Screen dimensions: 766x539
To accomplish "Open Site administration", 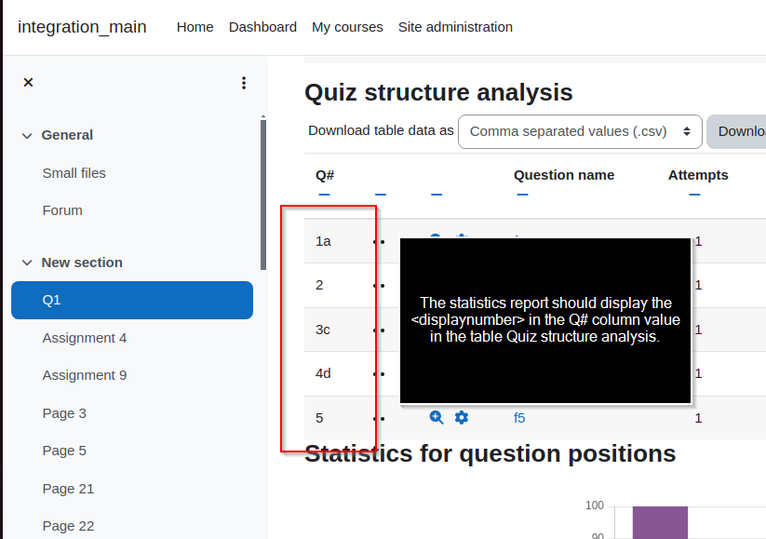I will [x=455, y=27].
